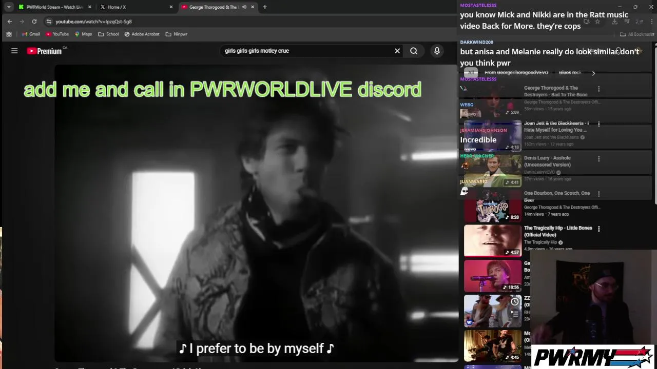This screenshot has height=369, width=657.
Task: Reload the YouTube page
Action: [x=34, y=22]
